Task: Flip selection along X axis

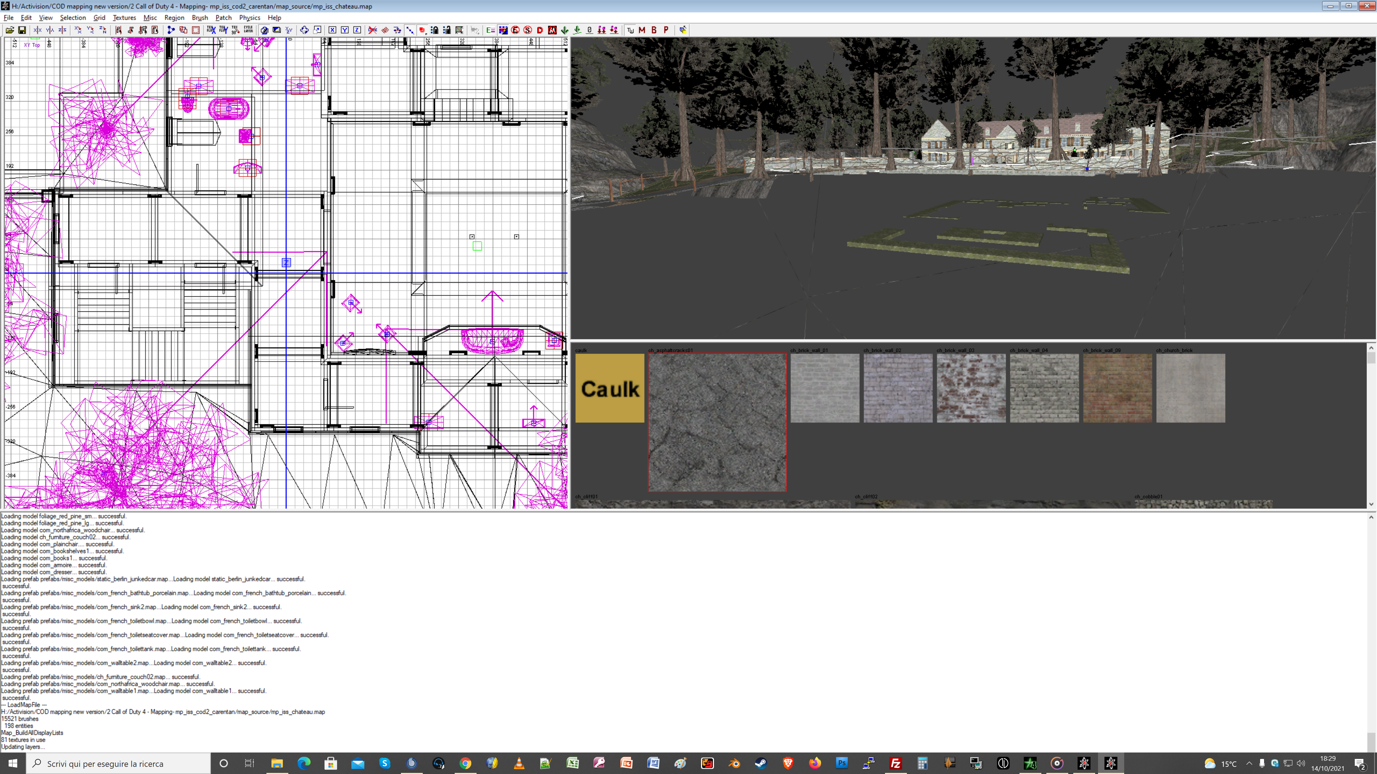Action: pos(37,30)
